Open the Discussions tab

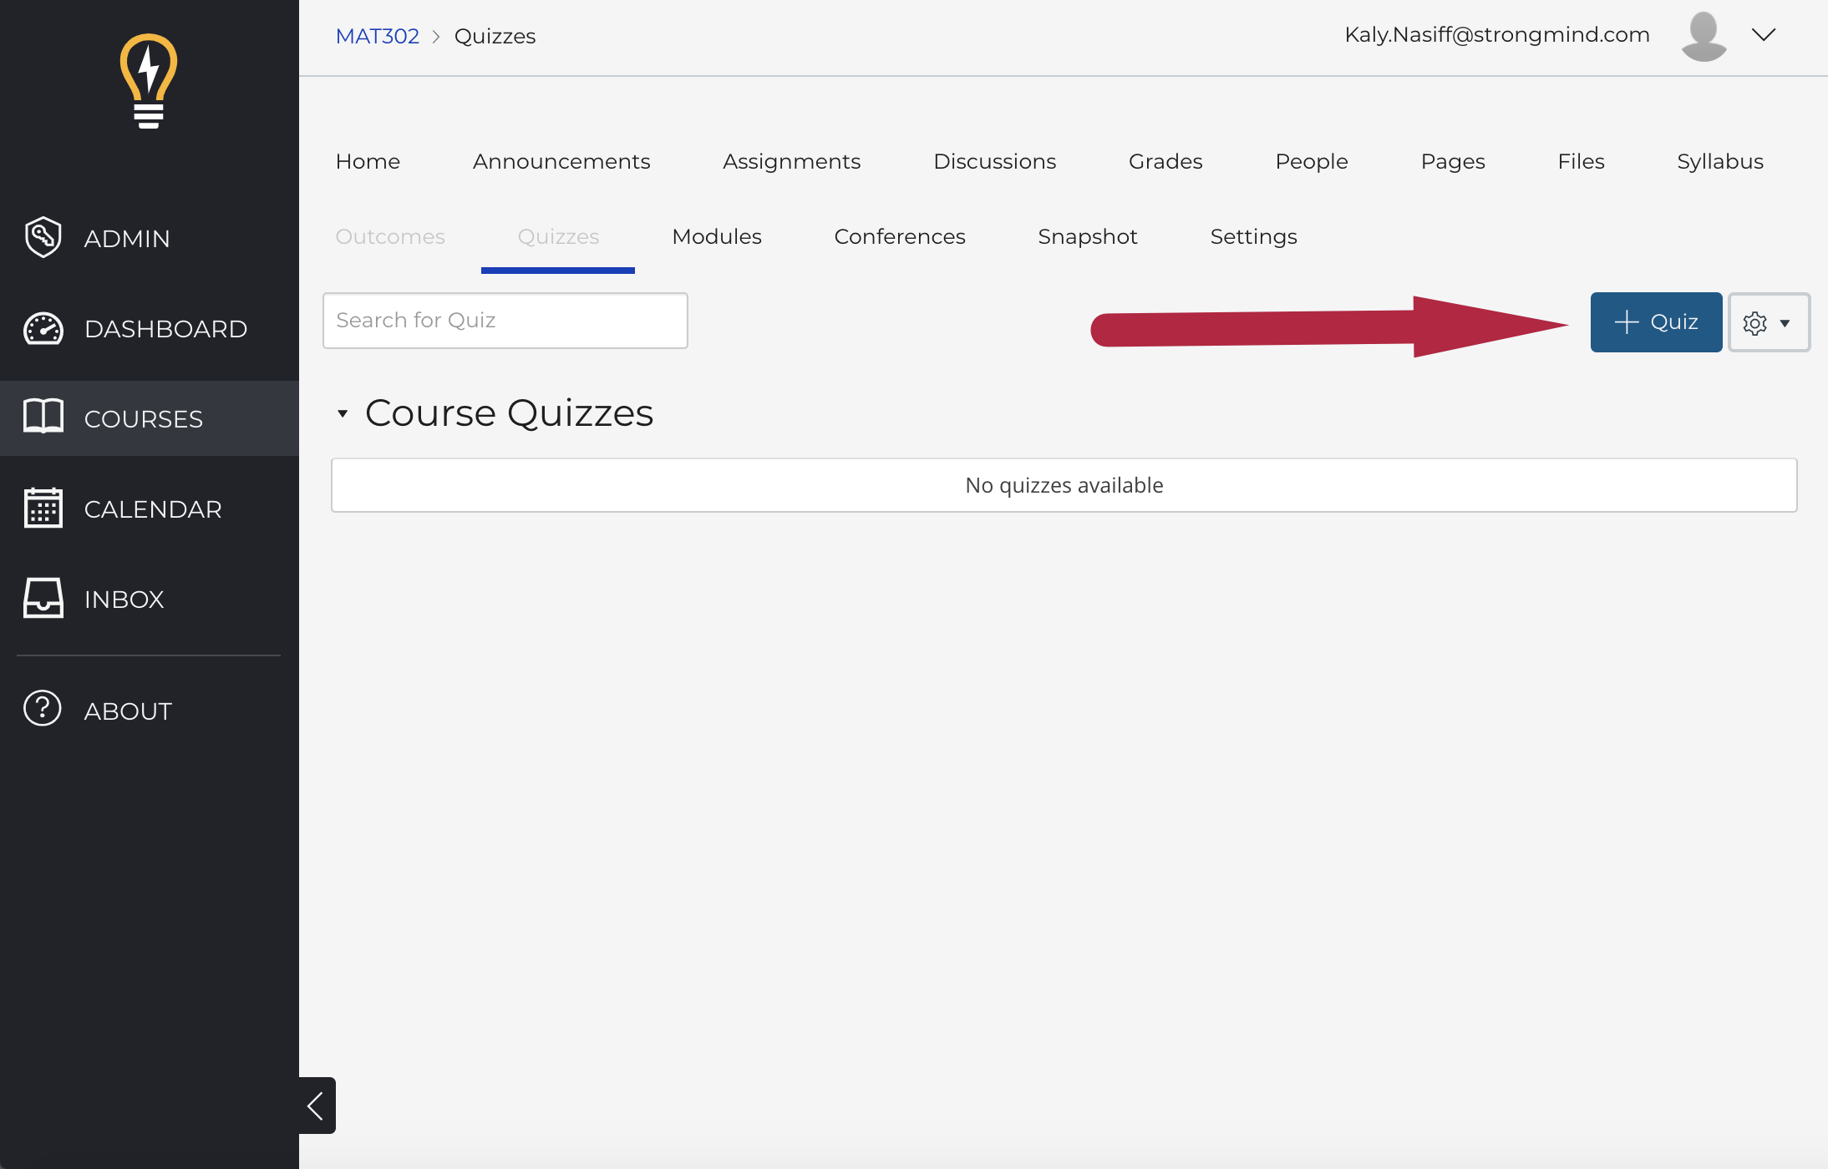pyautogui.click(x=994, y=161)
